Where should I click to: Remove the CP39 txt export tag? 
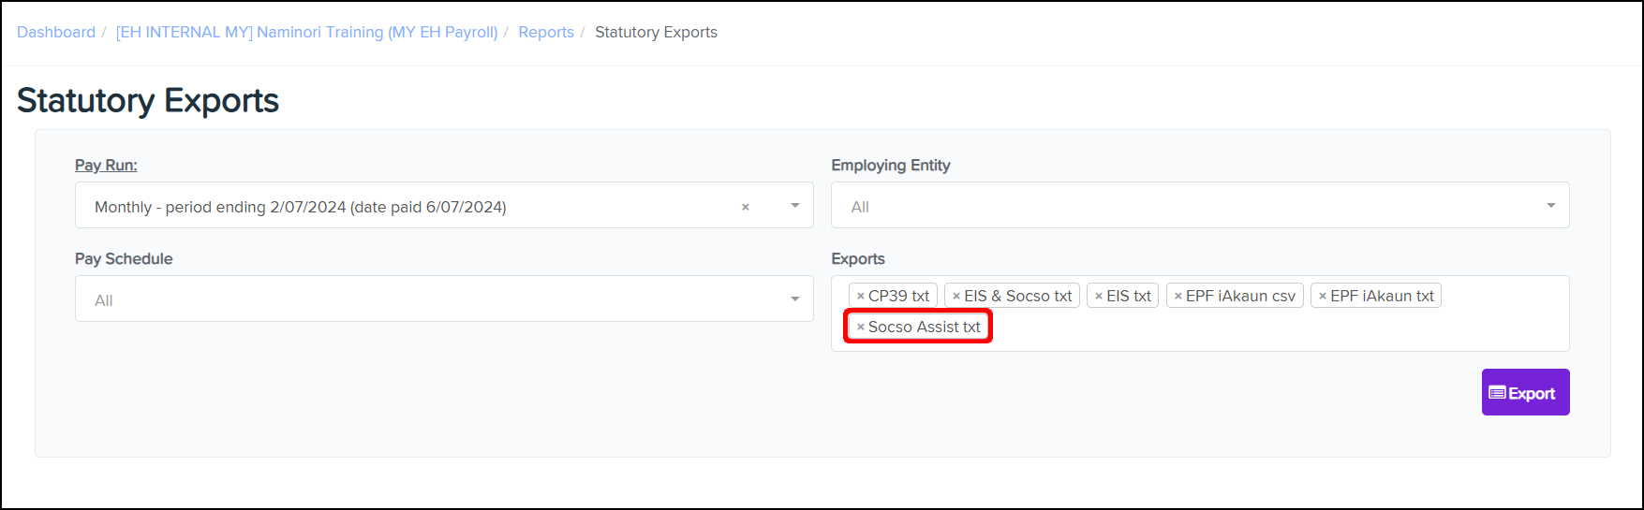[x=861, y=297]
